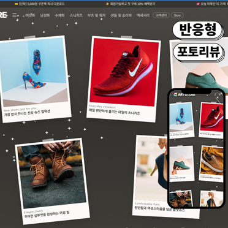Click the Elegant heels subtitle
Image resolution: width=228 pixels, height=228 pixels.
tap(33, 211)
